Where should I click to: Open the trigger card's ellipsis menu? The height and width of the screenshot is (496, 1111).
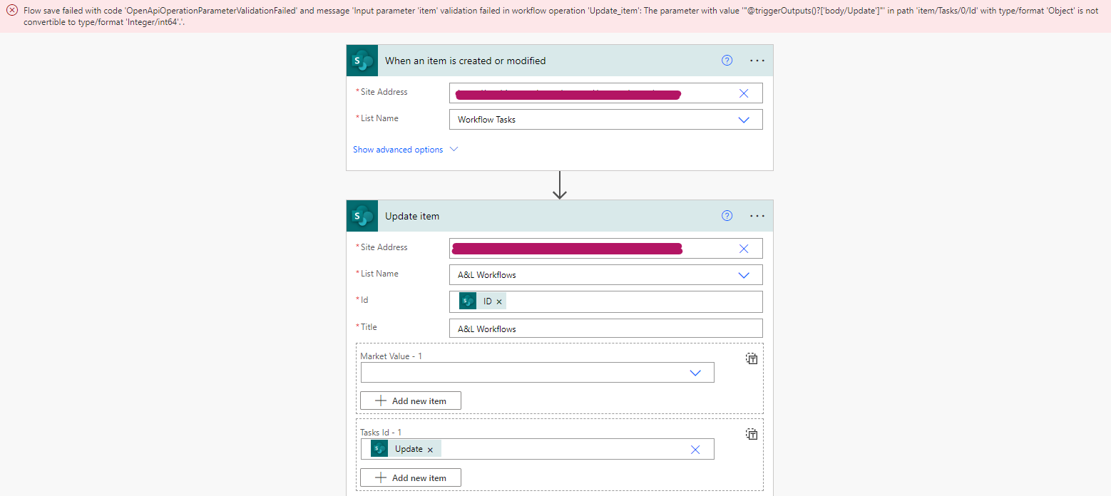[757, 60]
